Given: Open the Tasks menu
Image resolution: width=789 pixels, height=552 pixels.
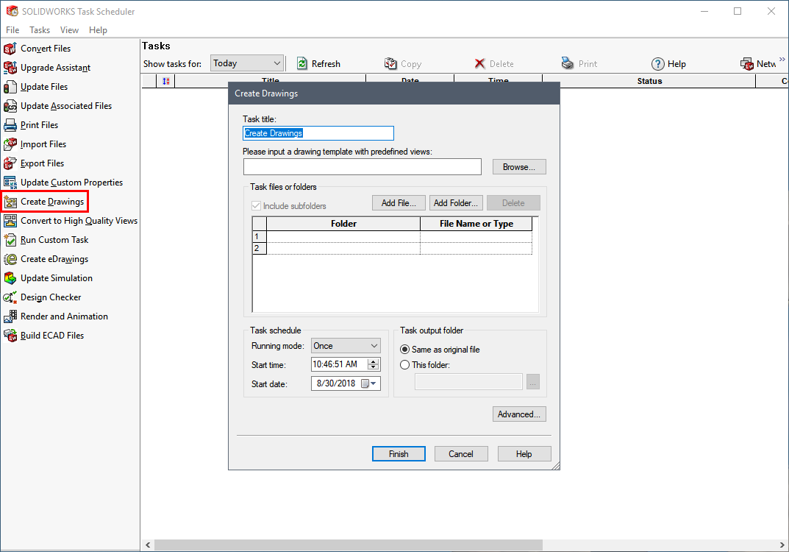Looking at the screenshot, I should click(40, 30).
